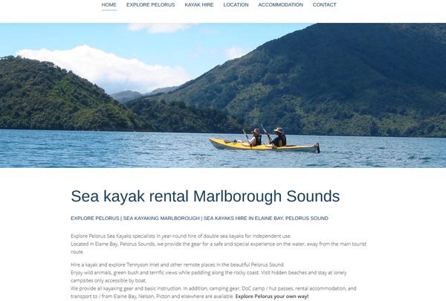Select LOCATION in the top navigation
The image size is (446, 301).
236,5
